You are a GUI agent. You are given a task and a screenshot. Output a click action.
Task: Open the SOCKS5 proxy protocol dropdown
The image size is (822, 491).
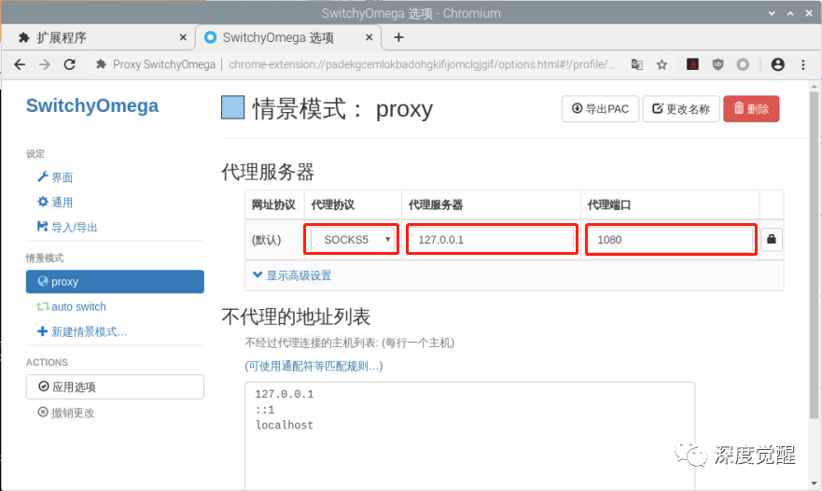click(x=351, y=240)
